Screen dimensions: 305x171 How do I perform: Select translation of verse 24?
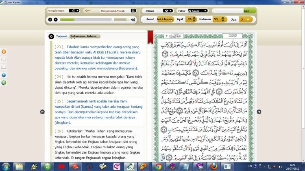99,85
